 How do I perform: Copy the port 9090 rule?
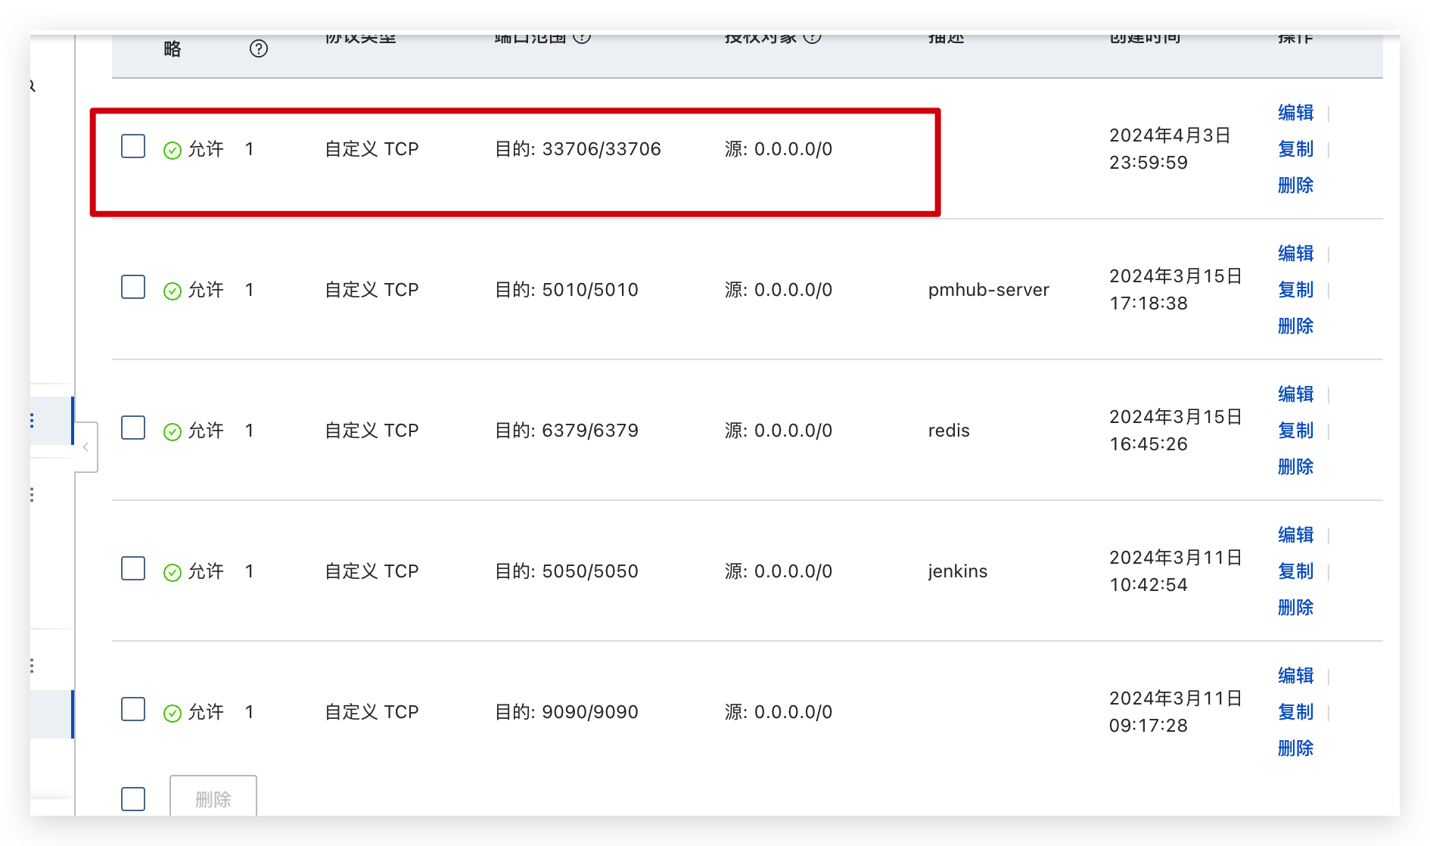[1295, 712]
